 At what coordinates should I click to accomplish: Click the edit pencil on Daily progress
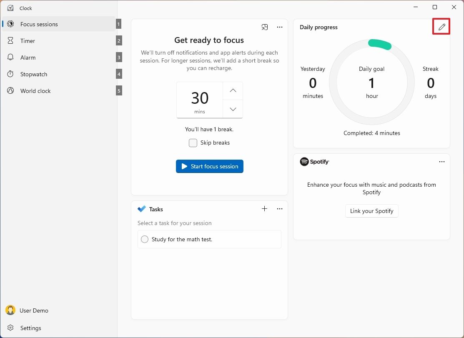point(441,27)
